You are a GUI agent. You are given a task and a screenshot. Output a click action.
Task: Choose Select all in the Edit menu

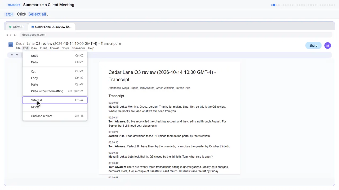[55, 100]
